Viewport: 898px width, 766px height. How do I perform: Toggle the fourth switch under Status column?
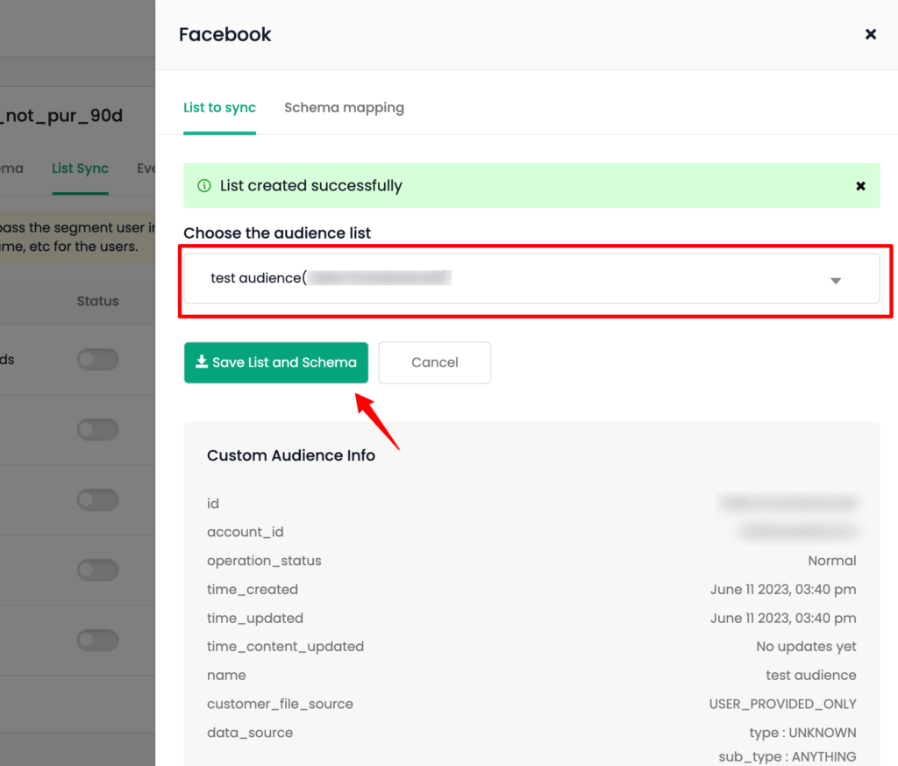click(98, 570)
